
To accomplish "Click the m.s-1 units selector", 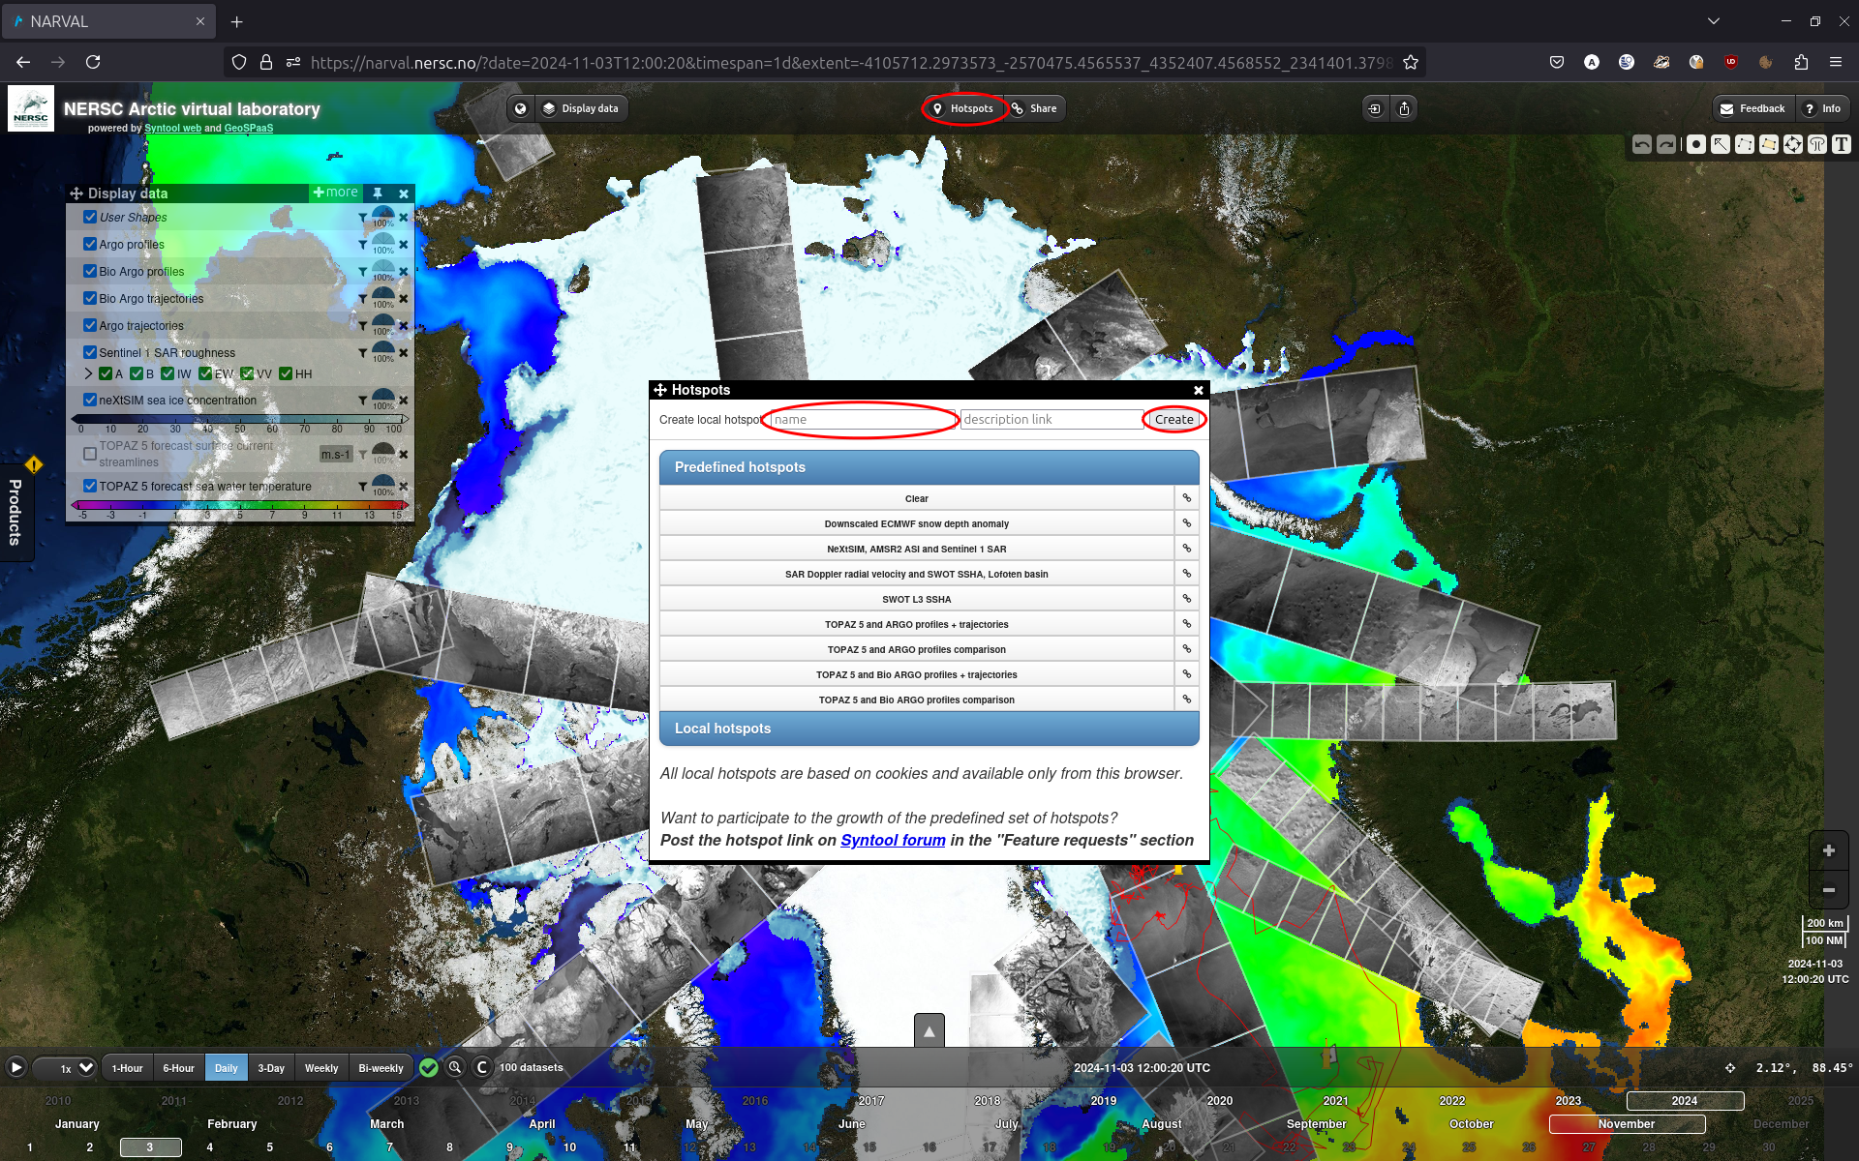I will [x=336, y=455].
